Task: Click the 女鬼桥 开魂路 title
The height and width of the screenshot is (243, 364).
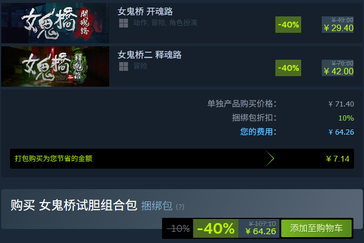Action: click(x=145, y=11)
